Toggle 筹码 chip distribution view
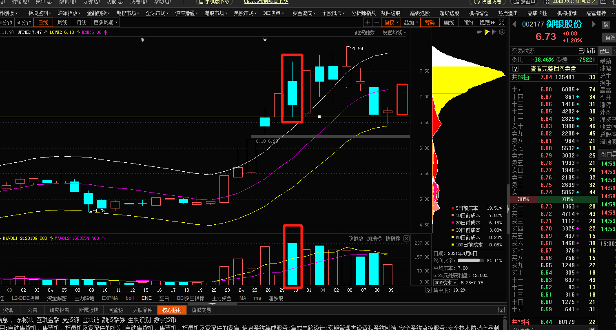Viewport: 616px width, 330px height. coord(430,22)
